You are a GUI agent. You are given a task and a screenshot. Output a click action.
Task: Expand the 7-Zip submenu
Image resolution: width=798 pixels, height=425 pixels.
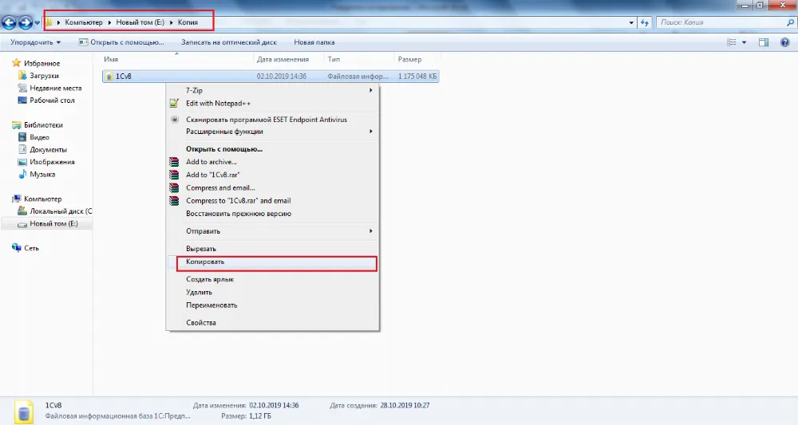coord(273,90)
